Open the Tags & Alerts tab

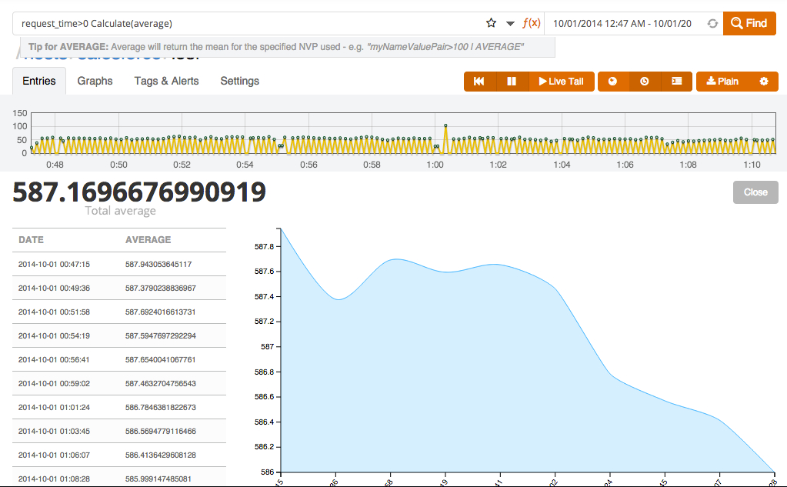(x=166, y=81)
